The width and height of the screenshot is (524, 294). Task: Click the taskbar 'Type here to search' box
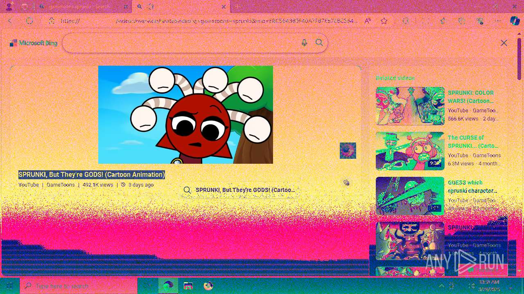pyautogui.click(x=79, y=286)
